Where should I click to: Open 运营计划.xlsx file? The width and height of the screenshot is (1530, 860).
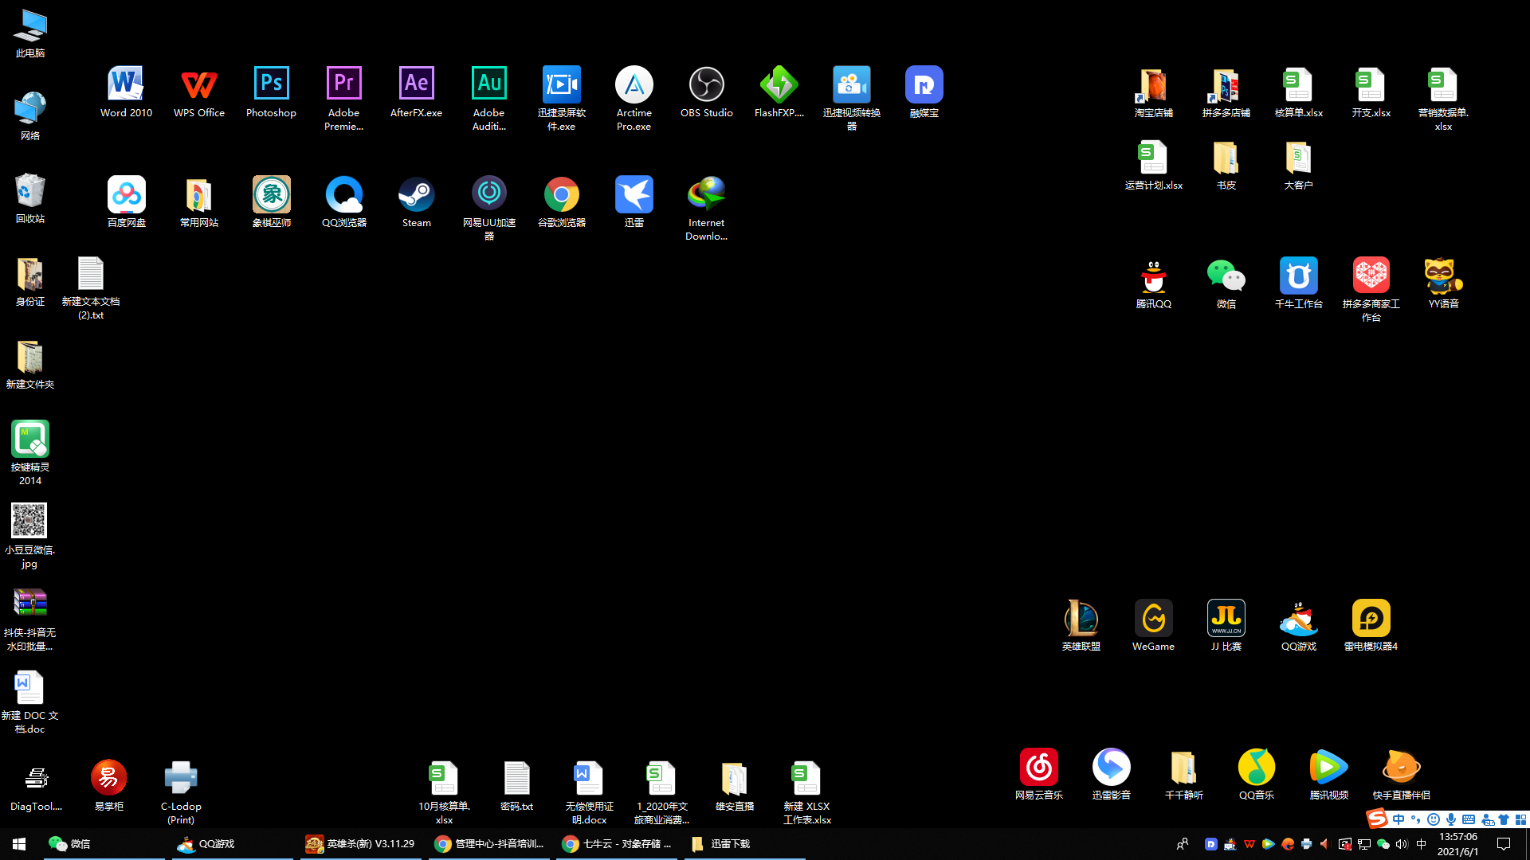[1153, 165]
